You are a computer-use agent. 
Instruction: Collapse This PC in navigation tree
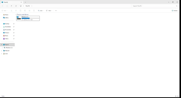pos(2,45)
